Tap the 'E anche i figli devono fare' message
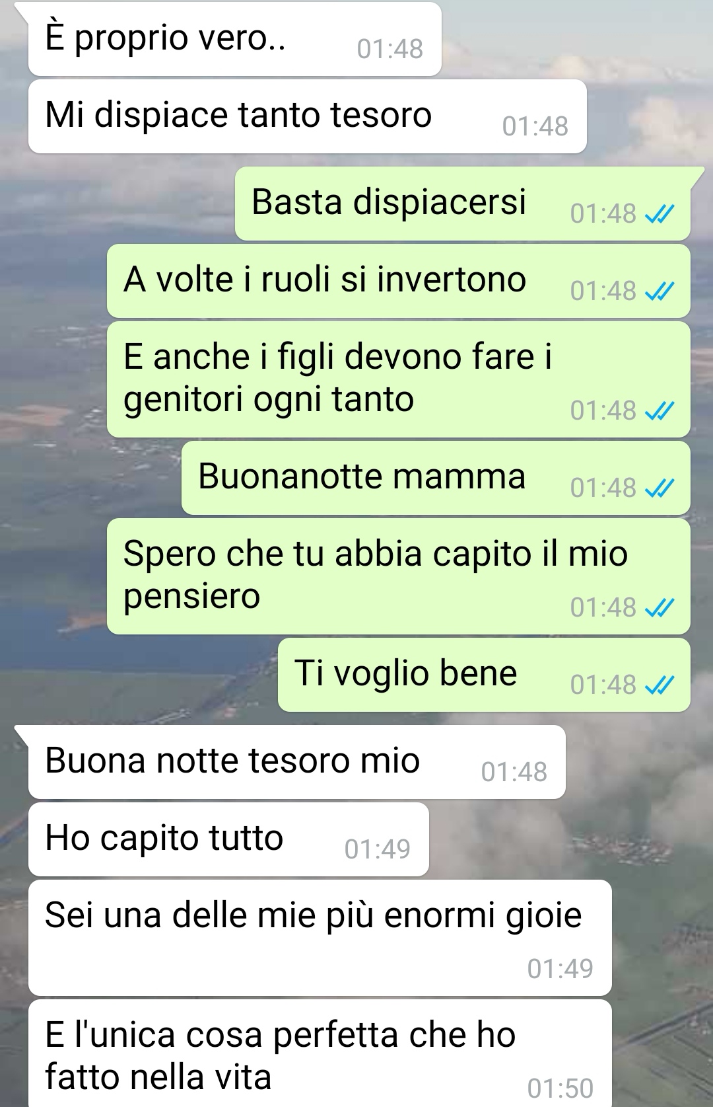 coord(399,379)
